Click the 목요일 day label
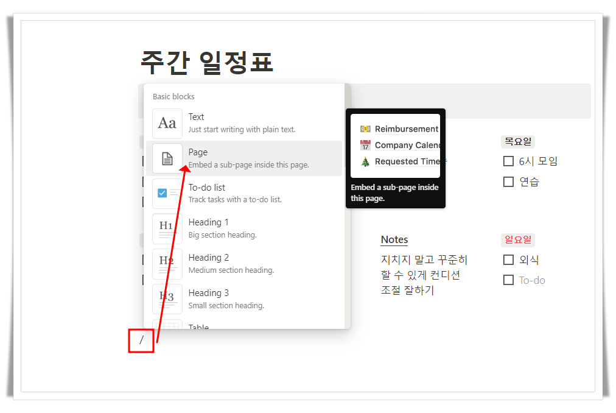This screenshot has height=413, width=616. click(x=517, y=141)
